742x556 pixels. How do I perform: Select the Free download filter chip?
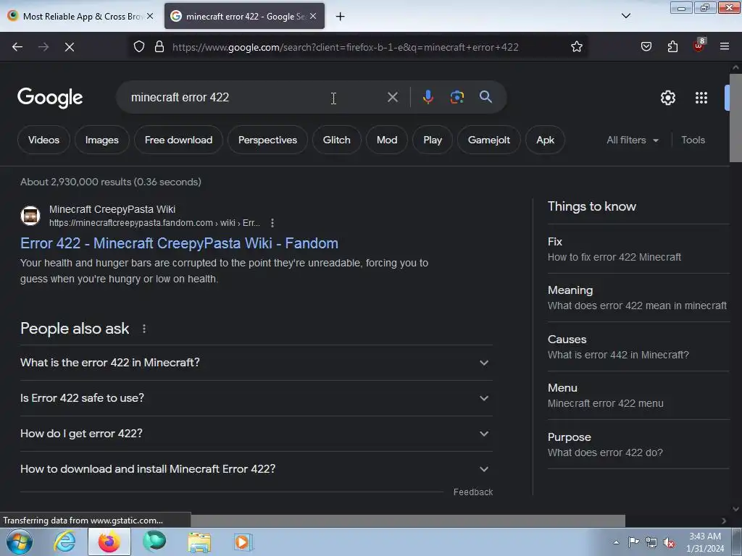178,140
